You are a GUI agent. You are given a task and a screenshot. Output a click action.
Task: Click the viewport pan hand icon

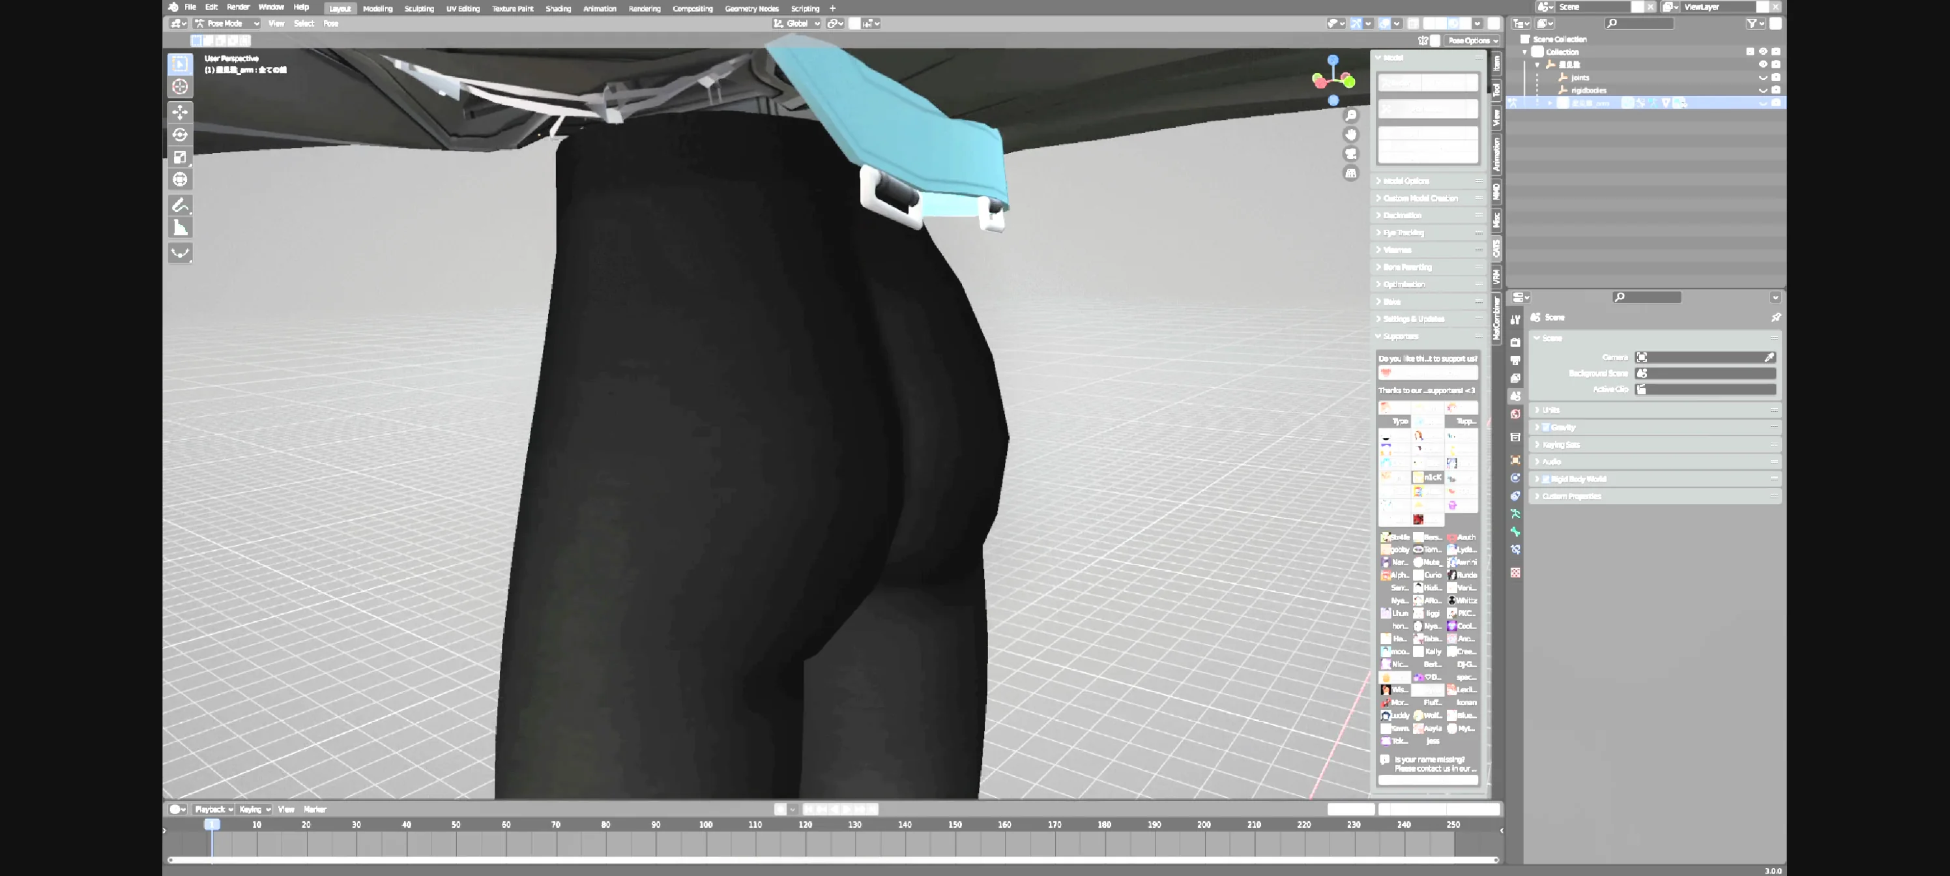pos(1351,135)
